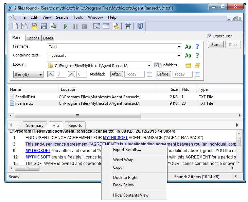The image size is (248, 202).
Task: Open the Size (kB) dropdown
Action: point(28,74)
